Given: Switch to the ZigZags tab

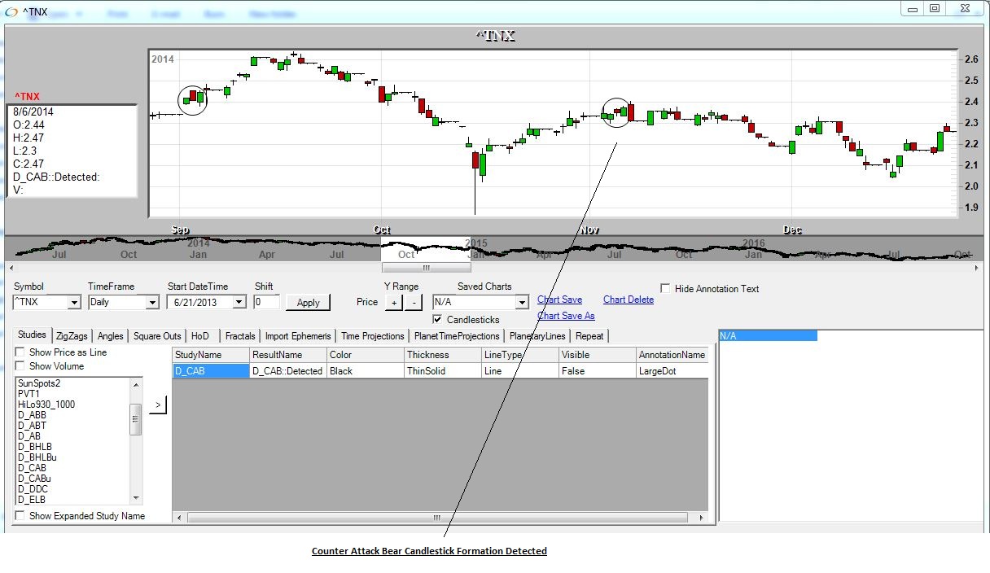Looking at the screenshot, I should tap(72, 336).
